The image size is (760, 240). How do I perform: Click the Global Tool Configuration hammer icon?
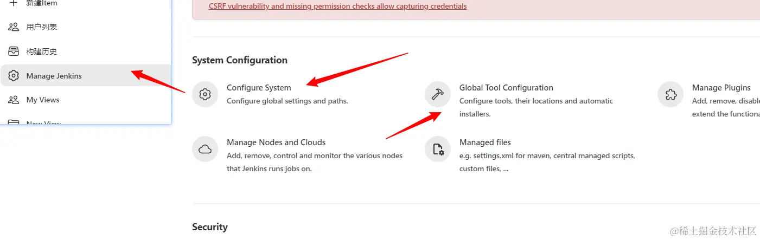pyautogui.click(x=438, y=94)
